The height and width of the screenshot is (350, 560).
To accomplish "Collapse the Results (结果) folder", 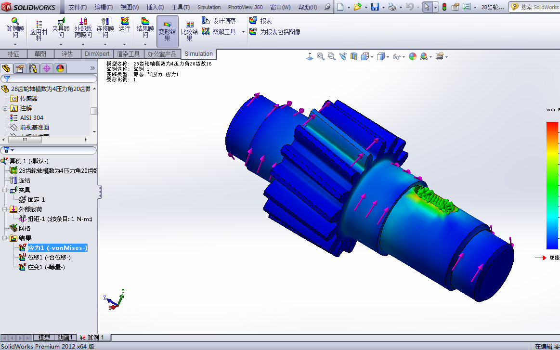I will [x=5, y=238].
